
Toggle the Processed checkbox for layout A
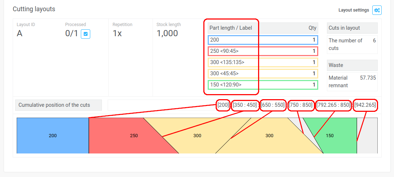click(x=86, y=34)
